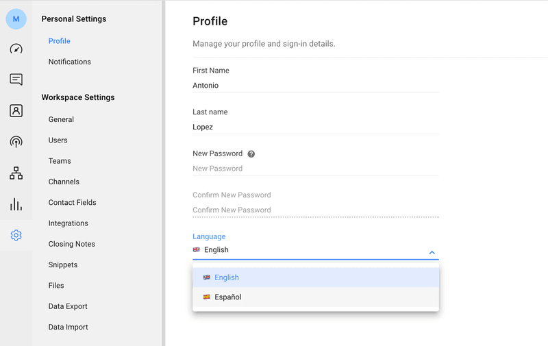Open the broadcast antenna icon
This screenshot has height=346, width=548.
(16, 142)
